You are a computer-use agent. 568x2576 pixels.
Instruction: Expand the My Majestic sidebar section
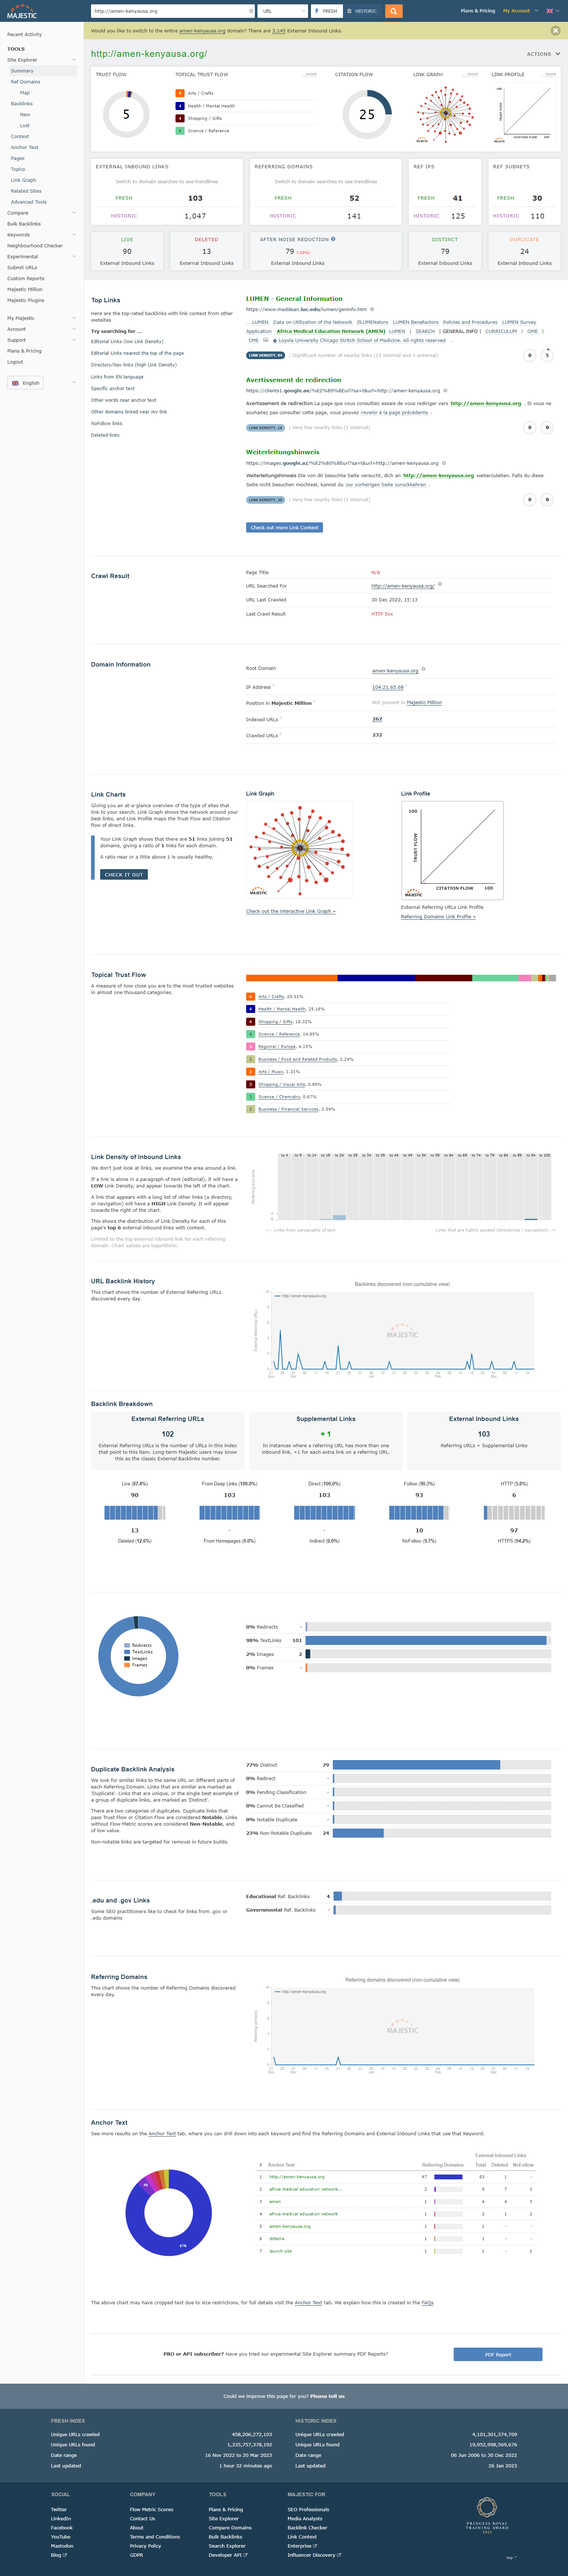coord(74,318)
